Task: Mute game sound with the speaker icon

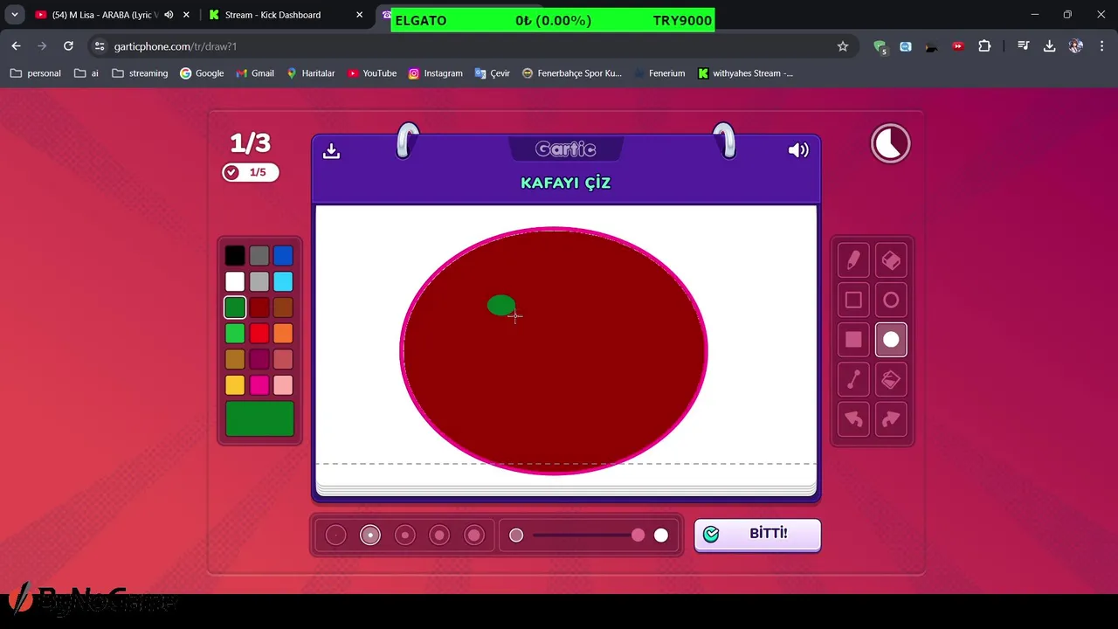Action: coord(798,150)
